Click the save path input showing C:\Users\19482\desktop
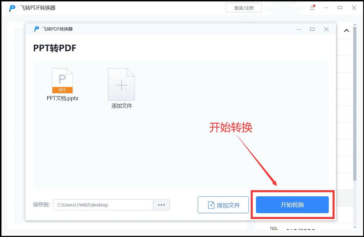Viewport: 364px width, 237px height. [103, 205]
